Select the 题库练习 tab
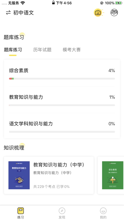Viewport: 124px width, 220px height. pos(13,50)
